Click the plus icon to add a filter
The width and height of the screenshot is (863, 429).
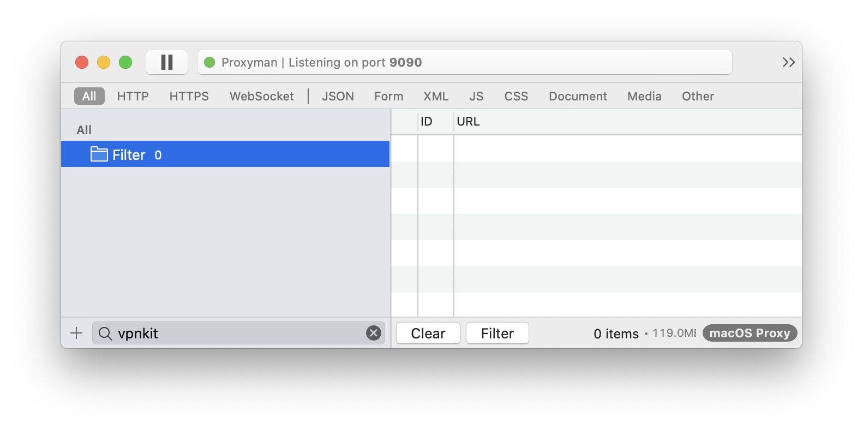coord(76,332)
